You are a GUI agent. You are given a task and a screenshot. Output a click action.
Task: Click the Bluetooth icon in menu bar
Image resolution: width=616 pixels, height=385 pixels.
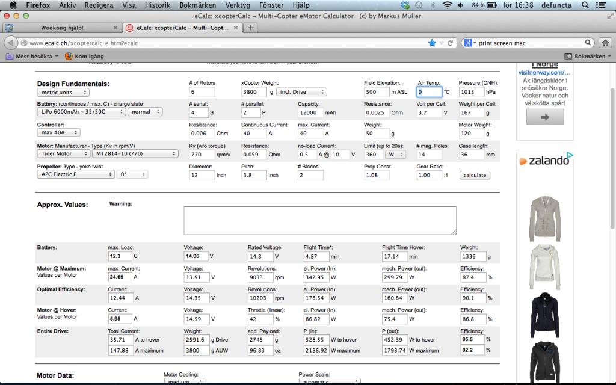point(433,5)
